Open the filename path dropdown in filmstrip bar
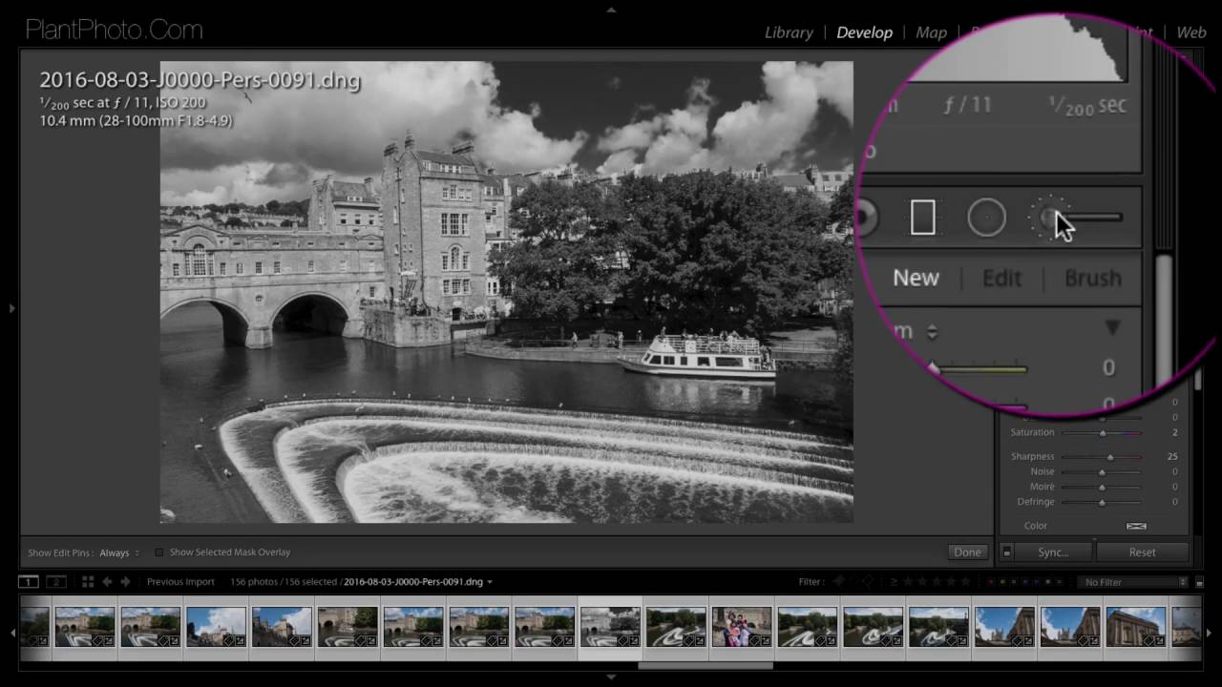This screenshot has width=1222, height=687. [418, 582]
